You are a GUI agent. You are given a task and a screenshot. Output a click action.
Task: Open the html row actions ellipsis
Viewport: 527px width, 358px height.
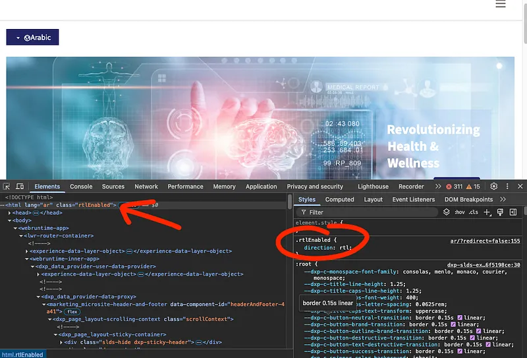2,205
